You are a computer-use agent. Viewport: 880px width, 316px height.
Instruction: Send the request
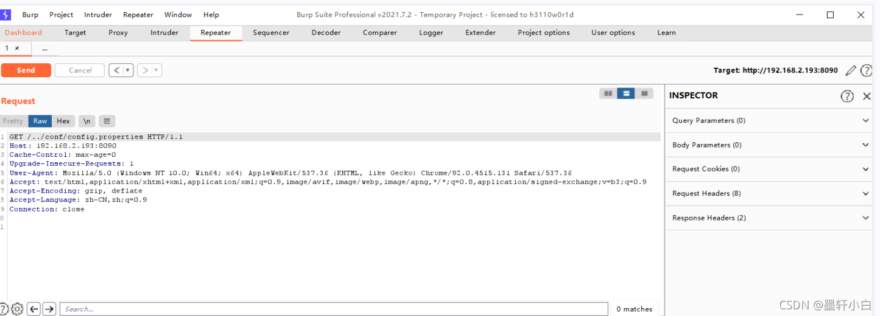(26, 70)
